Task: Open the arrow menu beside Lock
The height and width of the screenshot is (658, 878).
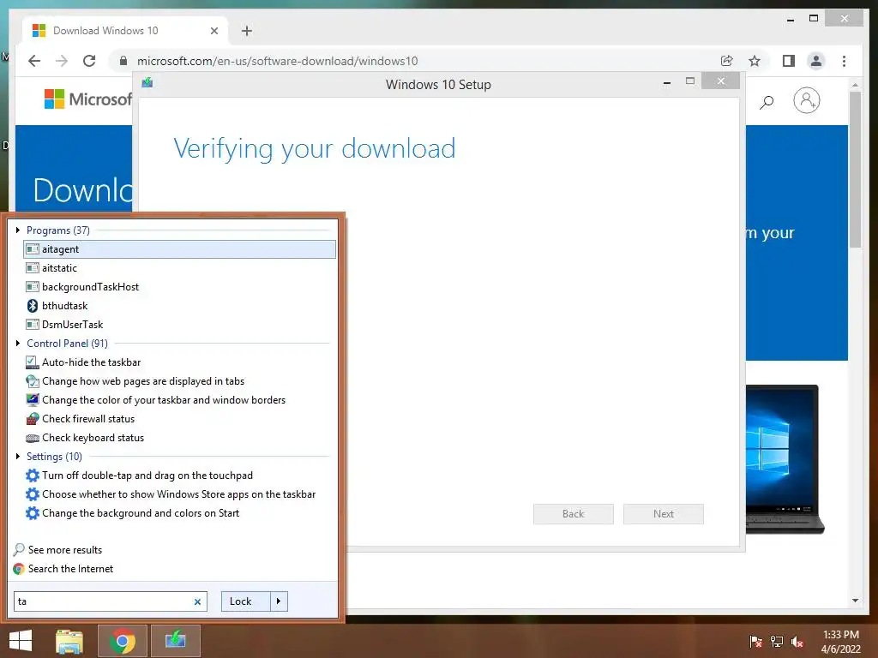Action: click(x=279, y=601)
